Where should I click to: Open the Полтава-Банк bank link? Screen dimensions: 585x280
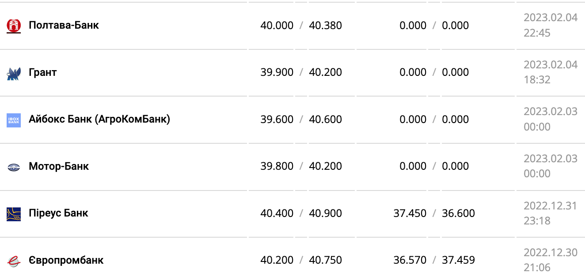(x=64, y=25)
